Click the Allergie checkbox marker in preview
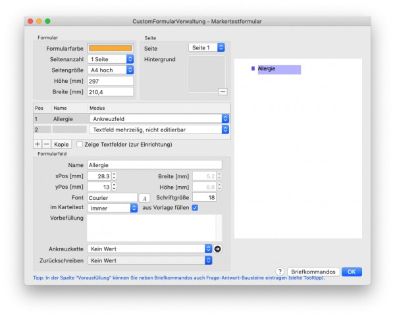The image size is (395, 317). tap(253, 68)
